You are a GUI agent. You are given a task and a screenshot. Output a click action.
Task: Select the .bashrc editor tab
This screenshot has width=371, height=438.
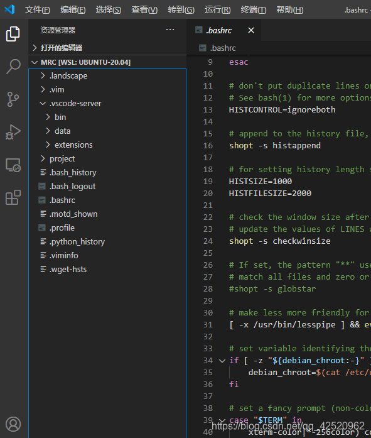pyautogui.click(x=224, y=30)
